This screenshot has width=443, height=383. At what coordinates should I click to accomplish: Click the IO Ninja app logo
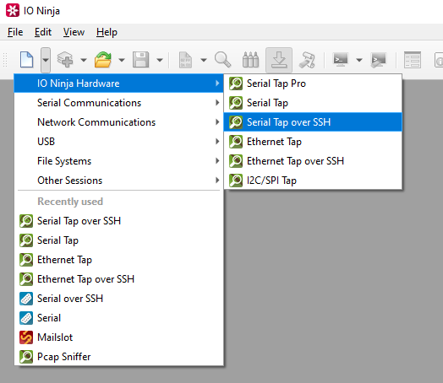13,10
